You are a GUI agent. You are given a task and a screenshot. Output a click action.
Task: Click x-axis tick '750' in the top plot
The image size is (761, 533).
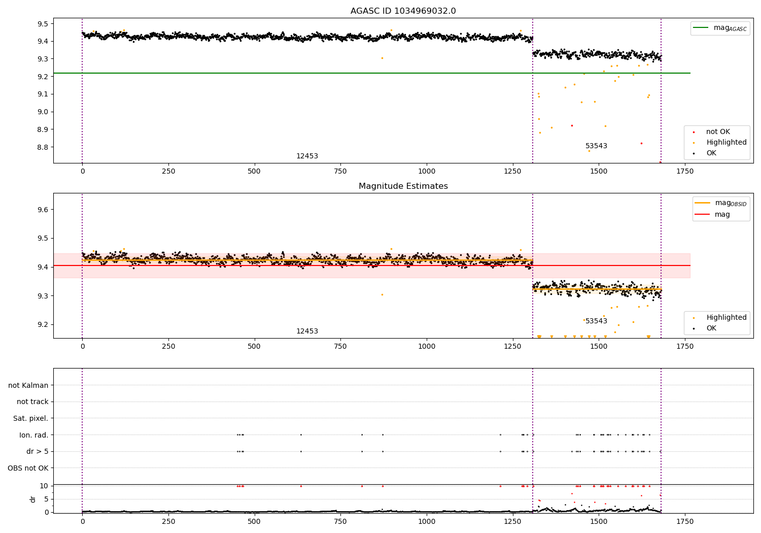(340, 172)
